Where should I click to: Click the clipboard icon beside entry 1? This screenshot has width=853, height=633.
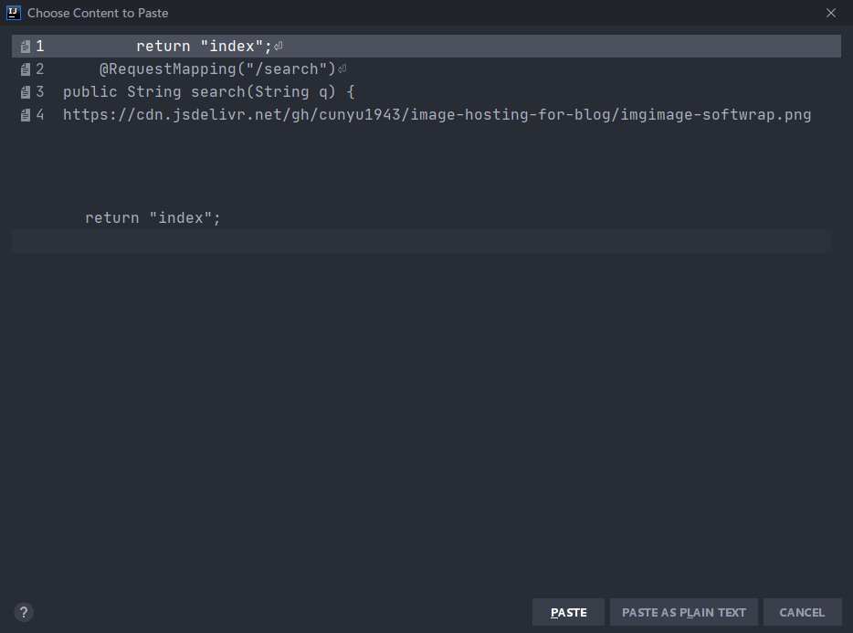[x=26, y=47]
